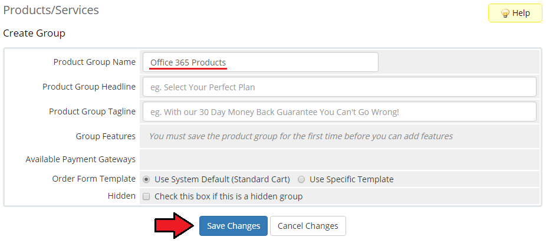Click the 'You must save the product group' note

point(301,136)
